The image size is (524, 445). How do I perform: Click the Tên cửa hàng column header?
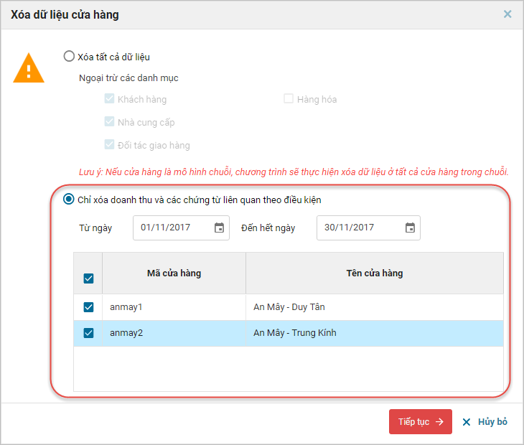[374, 273]
